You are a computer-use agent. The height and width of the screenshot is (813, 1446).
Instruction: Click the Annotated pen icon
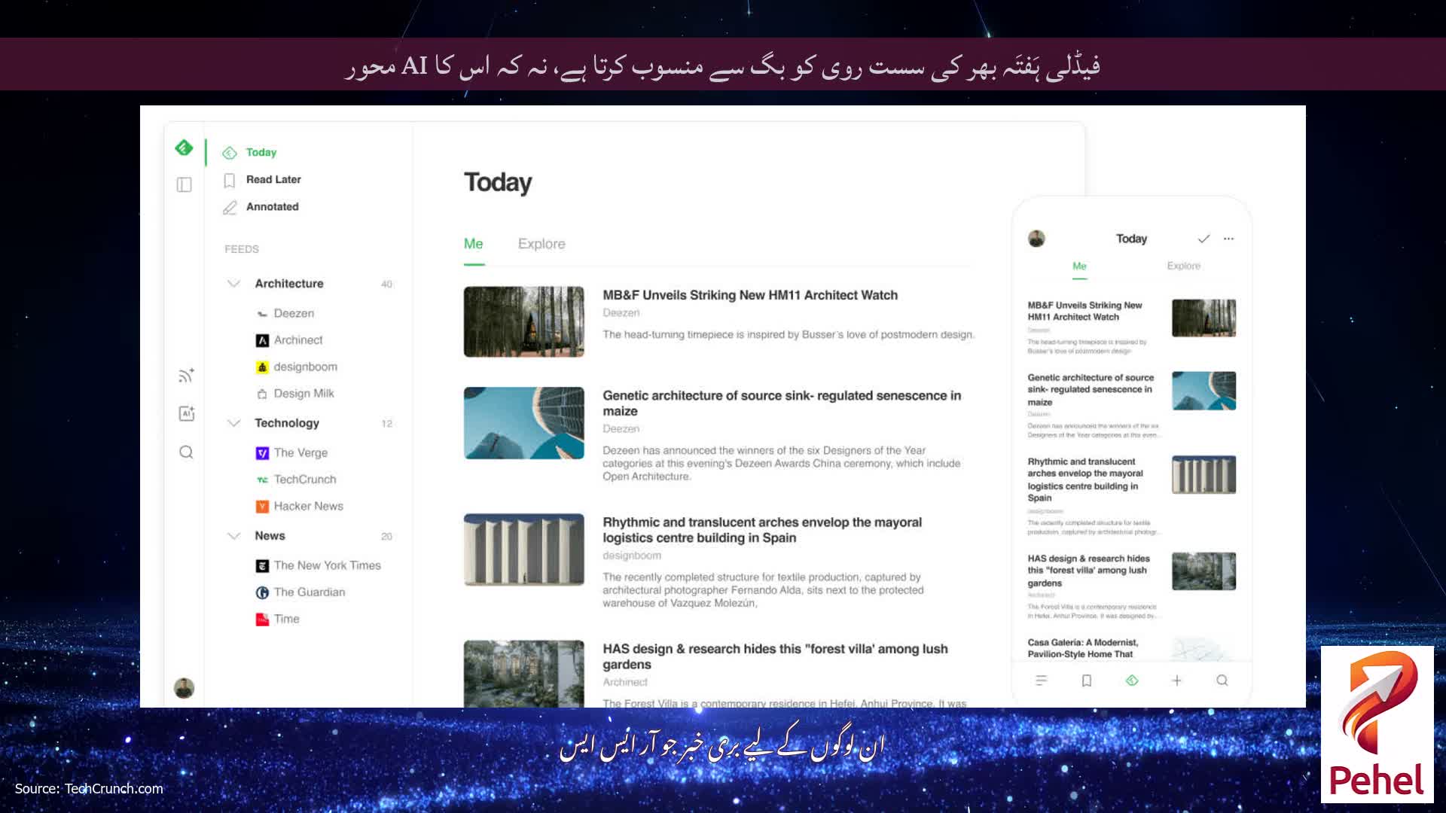pos(230,207)
